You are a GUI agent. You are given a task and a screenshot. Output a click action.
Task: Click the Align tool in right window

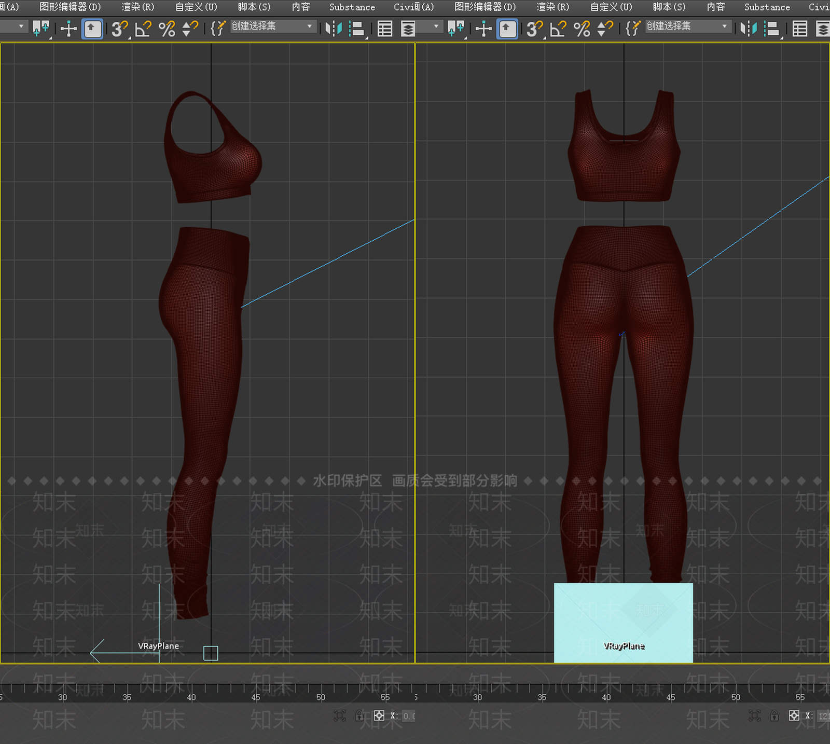tap(772, 29)
